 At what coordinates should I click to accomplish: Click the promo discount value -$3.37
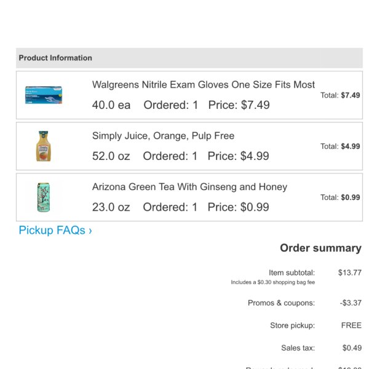tap(351, 303)
